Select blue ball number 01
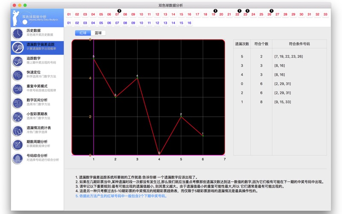342x214 pixels. pyautogui.click(x=69, y=23)
